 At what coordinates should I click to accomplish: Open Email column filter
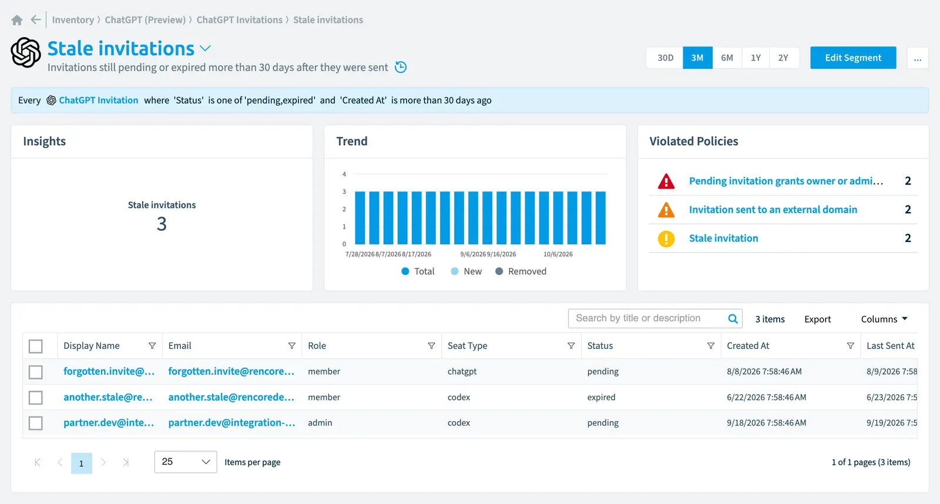tap(292, 346)
